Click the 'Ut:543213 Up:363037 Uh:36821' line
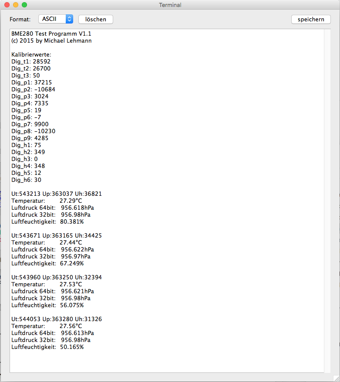 point(57,194)
